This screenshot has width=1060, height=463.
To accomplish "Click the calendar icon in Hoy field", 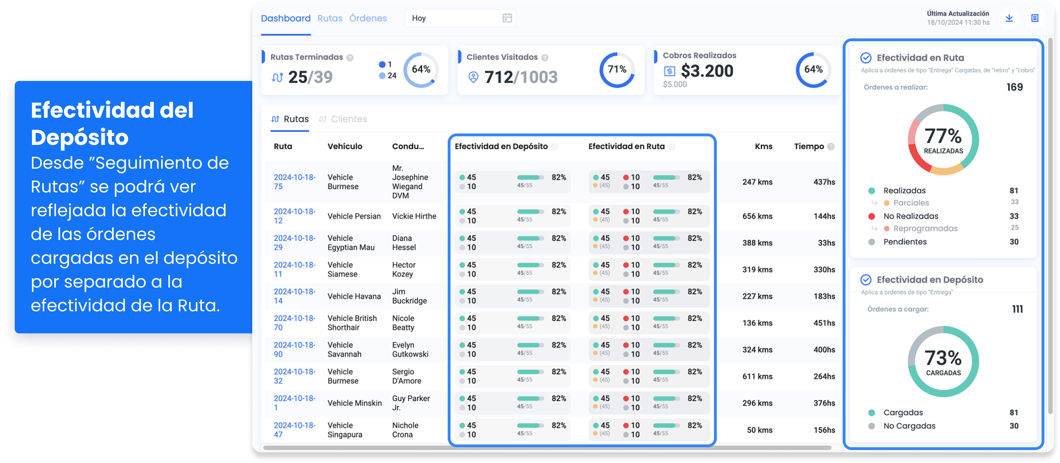I will pyautogui.click(x=507, y=18).
